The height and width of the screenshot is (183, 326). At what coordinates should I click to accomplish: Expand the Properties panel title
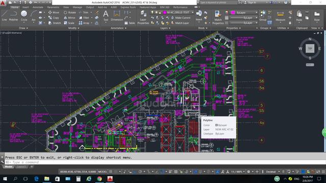[x=233, y=28]
